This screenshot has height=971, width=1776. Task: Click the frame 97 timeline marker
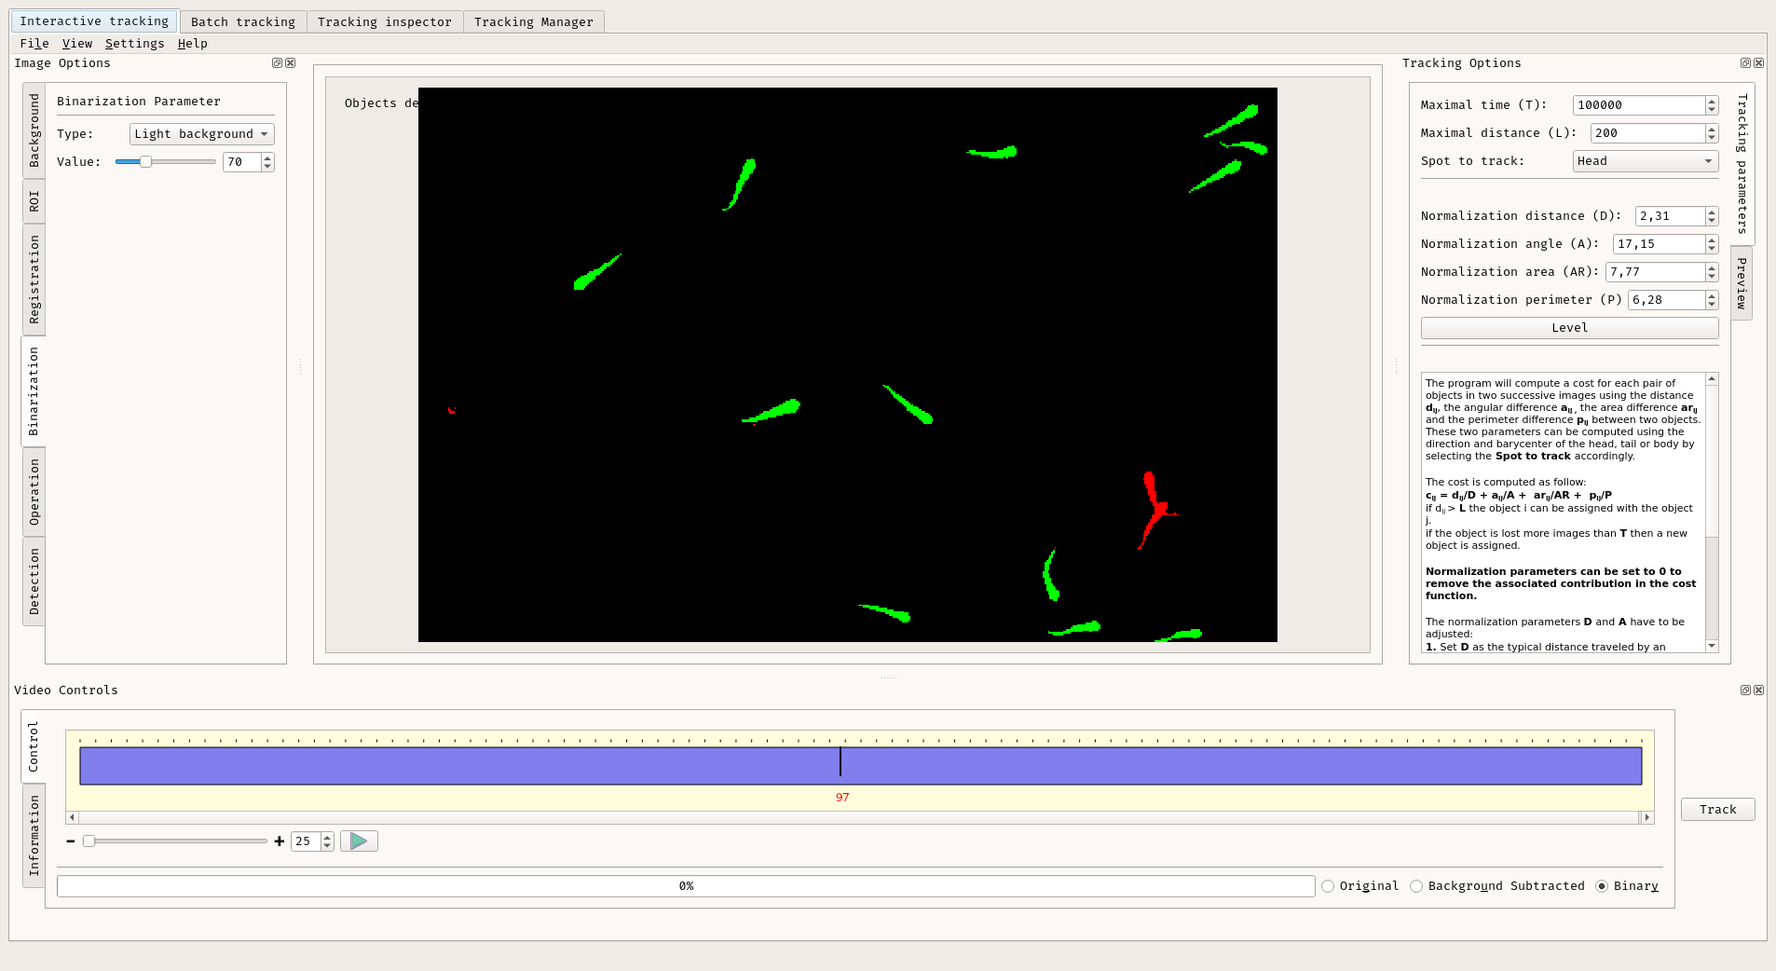(840, 762)
